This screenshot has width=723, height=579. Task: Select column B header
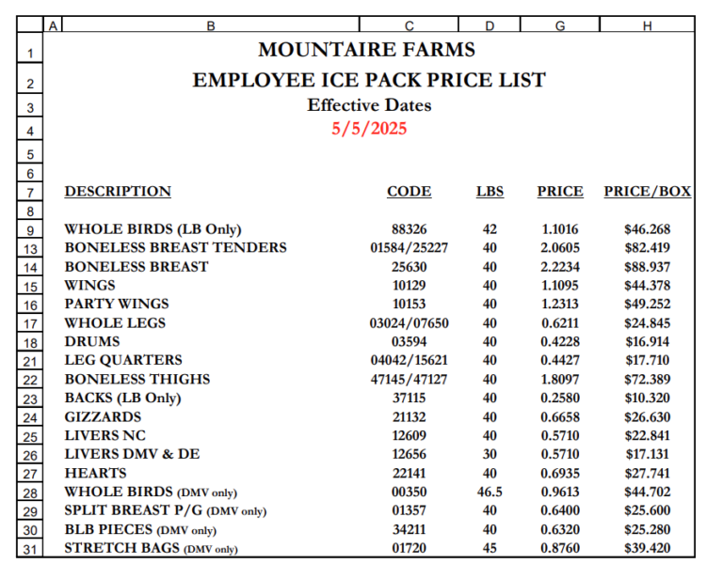[x=210, y=25]
